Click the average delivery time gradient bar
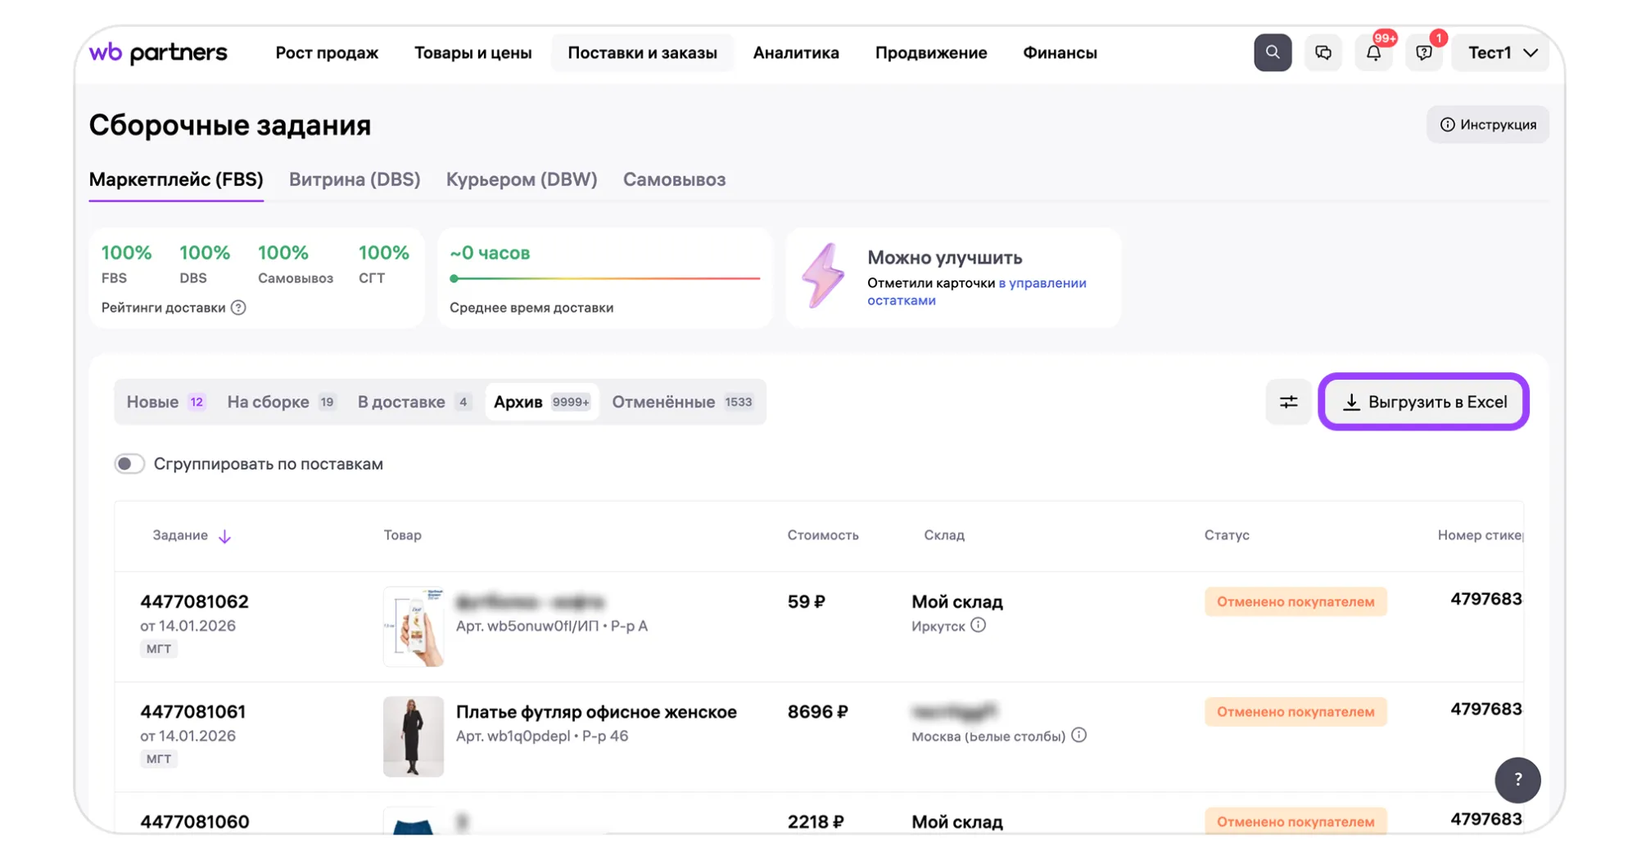 click(604, 278)
